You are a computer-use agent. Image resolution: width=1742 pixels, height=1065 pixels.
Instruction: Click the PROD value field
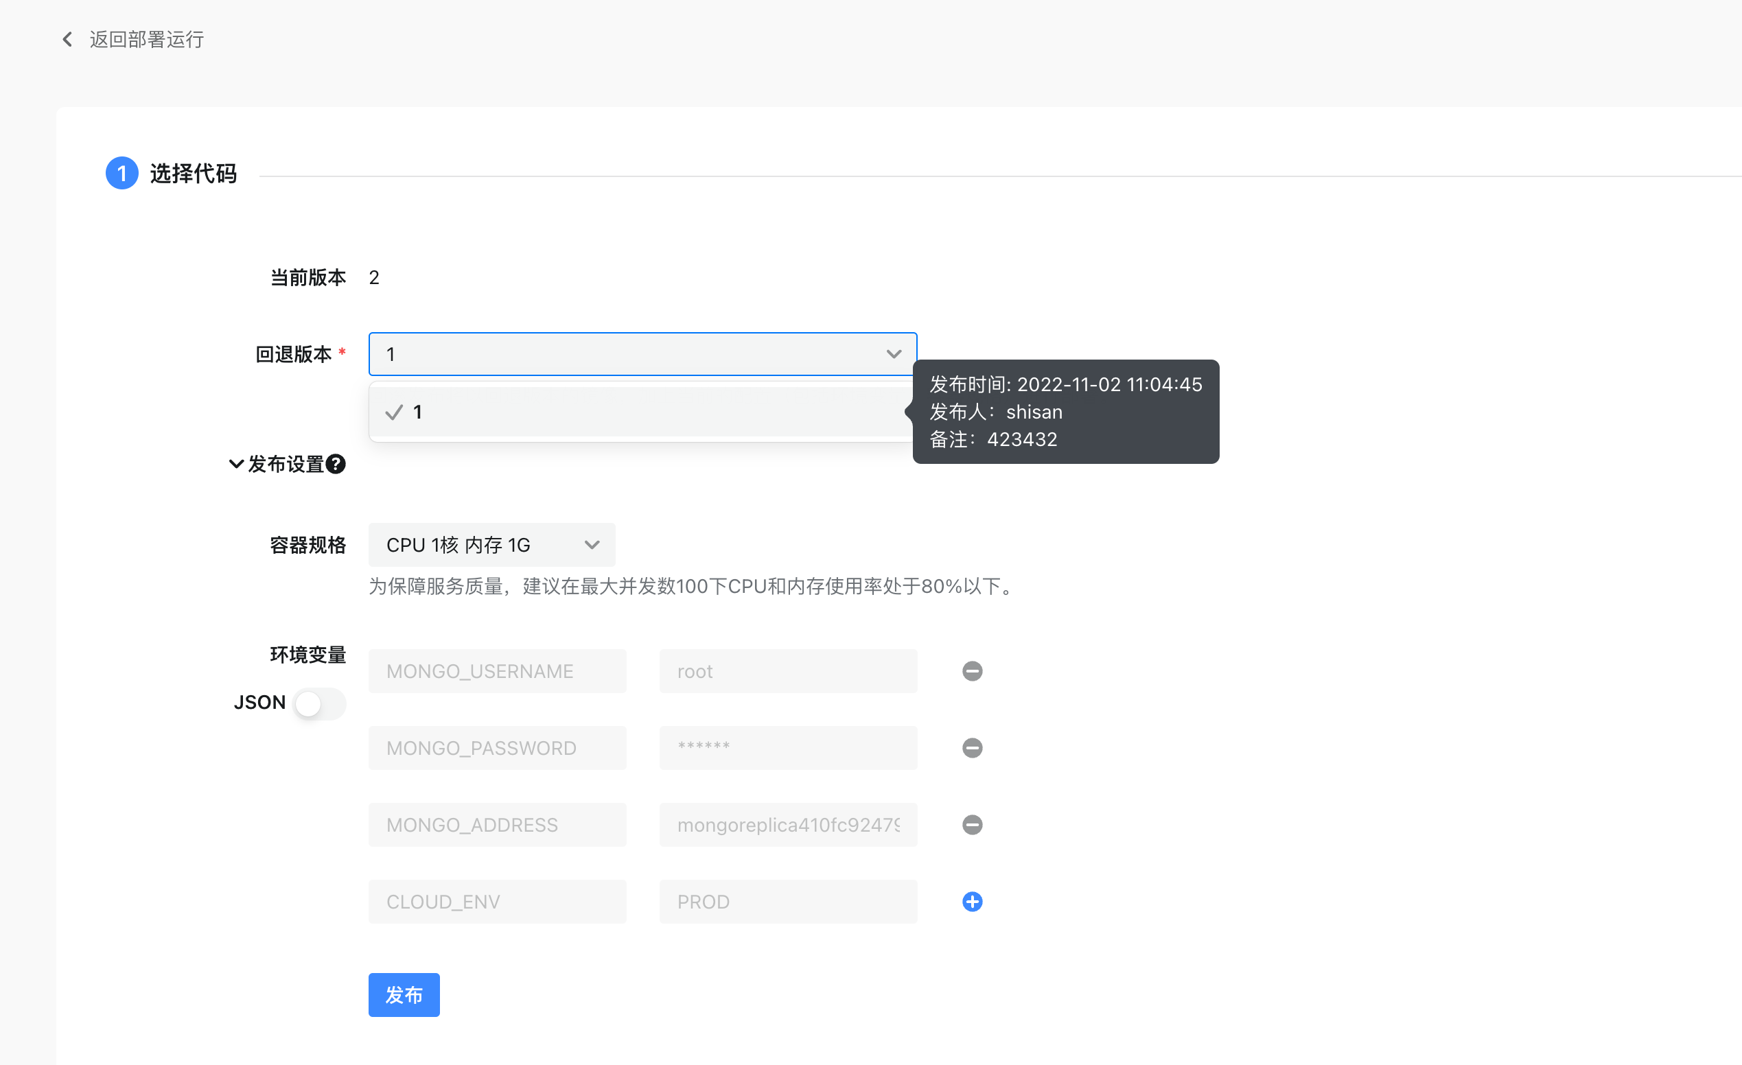click(x=787, y=902)
